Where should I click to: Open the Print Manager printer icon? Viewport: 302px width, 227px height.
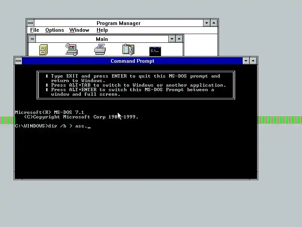coord(100,50)
